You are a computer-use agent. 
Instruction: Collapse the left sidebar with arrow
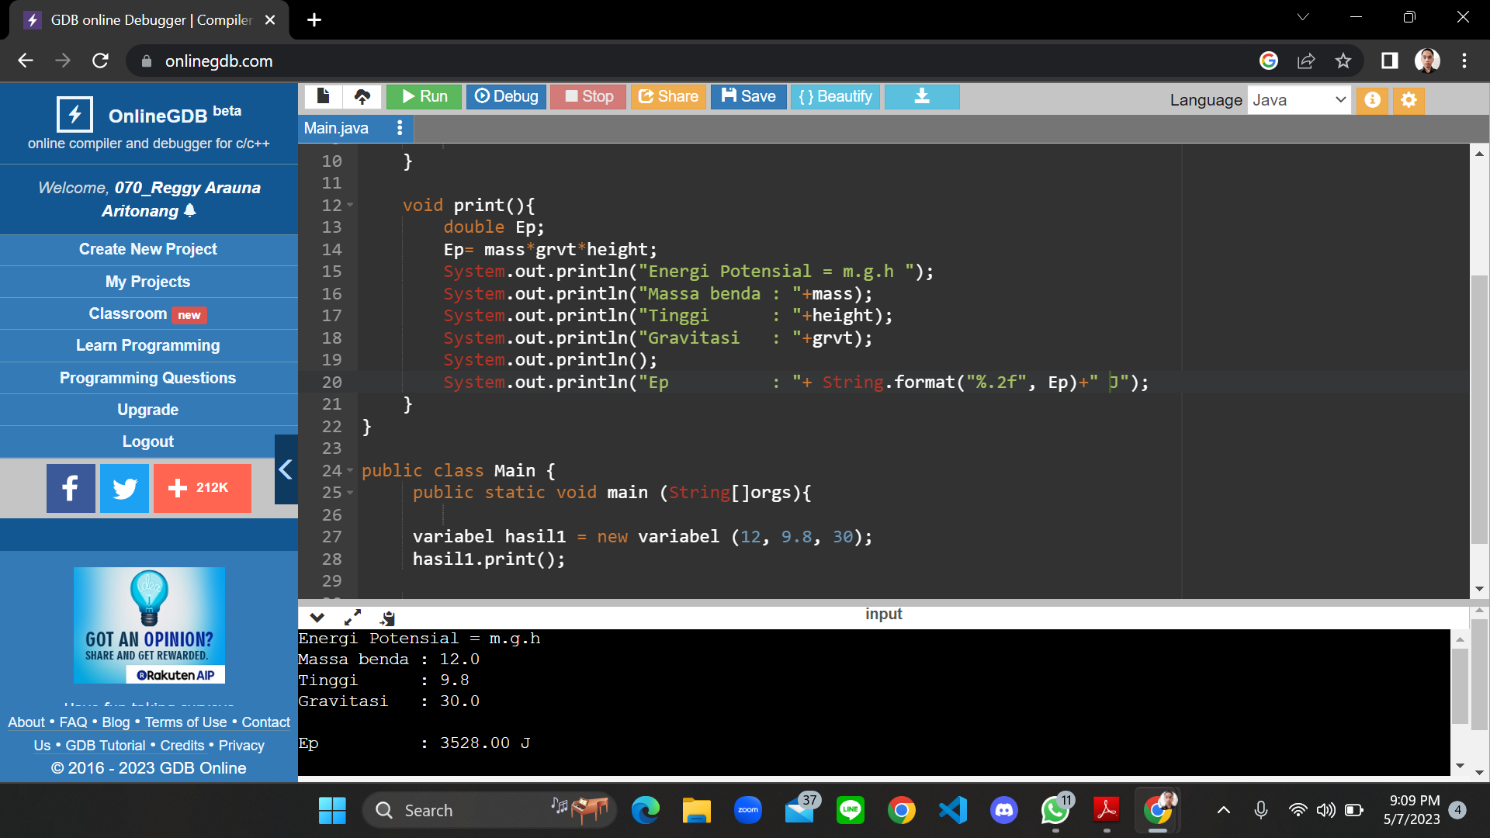[x=286, y=469]
